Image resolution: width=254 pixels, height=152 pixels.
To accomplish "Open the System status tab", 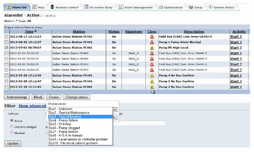I will coord(221,7).
